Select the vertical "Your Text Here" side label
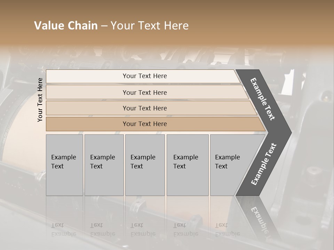Image resolution: width=334 pixels, height=250 pixels. coord(40,100)
